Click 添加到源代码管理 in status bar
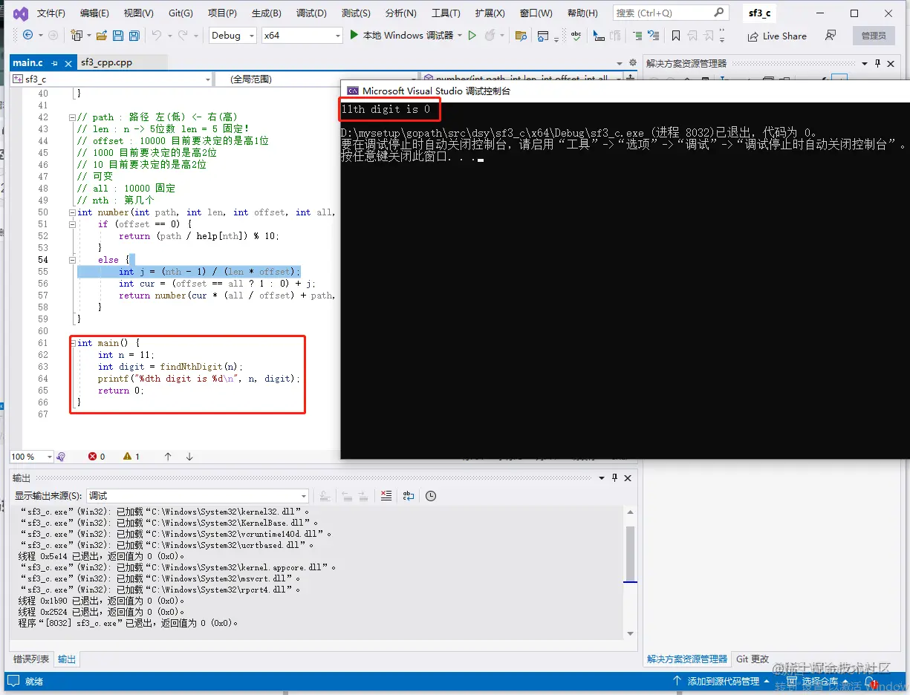The width and height of the screenshot is (910, 695). pos(721,681)
